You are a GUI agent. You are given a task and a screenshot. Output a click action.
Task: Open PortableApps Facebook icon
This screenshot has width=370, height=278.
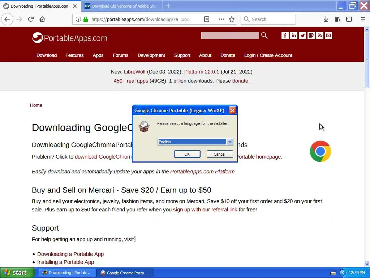click(285, 35)
